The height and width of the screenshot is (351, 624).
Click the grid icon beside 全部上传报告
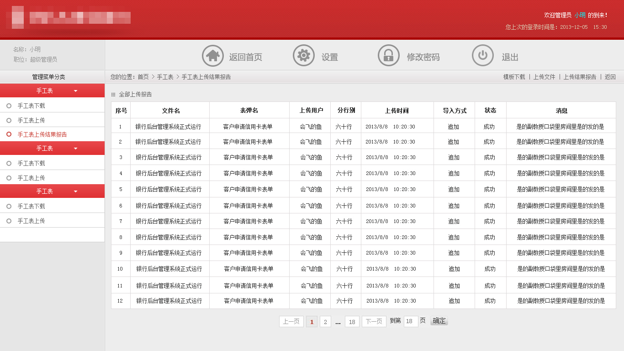click(113, 95)
